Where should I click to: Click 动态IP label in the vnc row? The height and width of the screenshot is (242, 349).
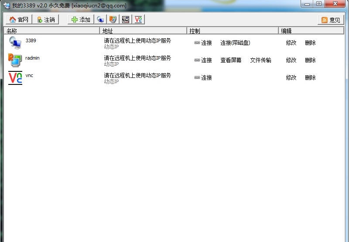[111, 81]
